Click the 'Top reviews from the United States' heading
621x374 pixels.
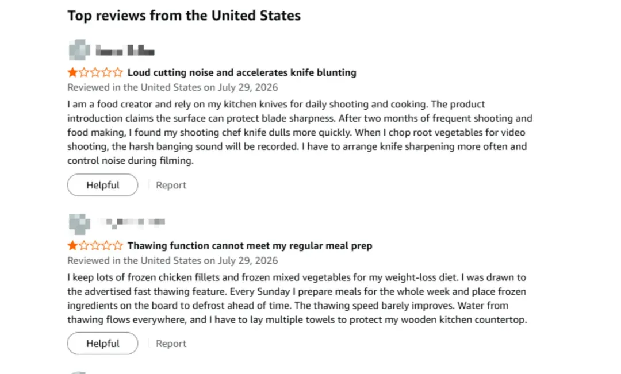pyautogui.click(x=184, y=16)
